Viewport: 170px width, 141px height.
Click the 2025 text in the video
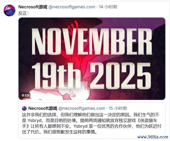(x=121, y=76)
